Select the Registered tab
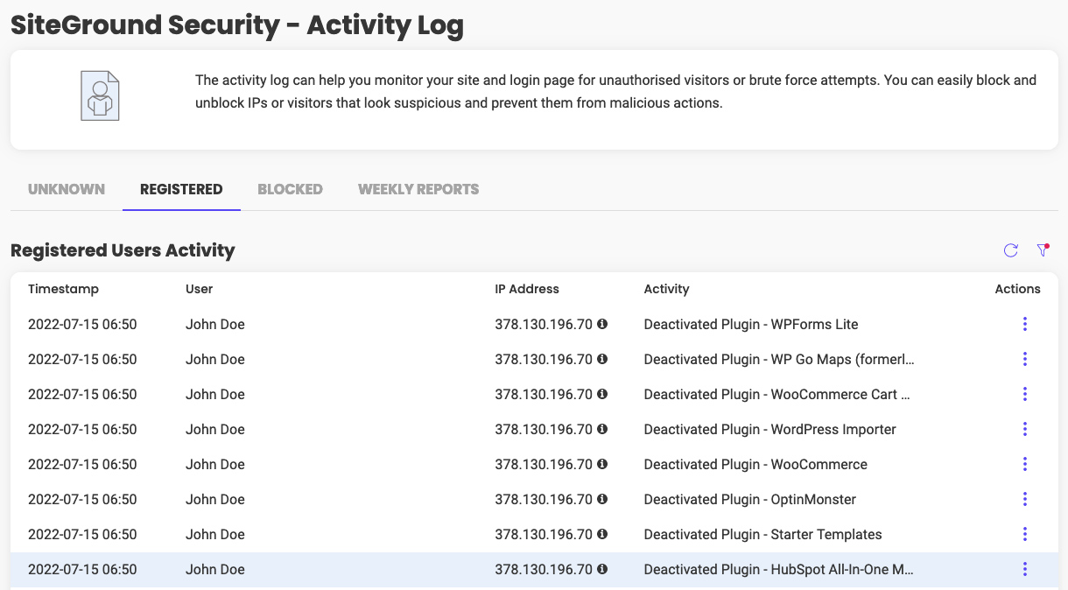Screen dimensions: 1068x590 tap(181, 189)
